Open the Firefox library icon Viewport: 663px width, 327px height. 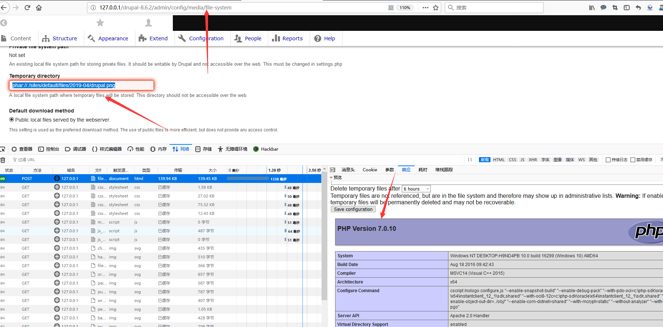[592, 8]
